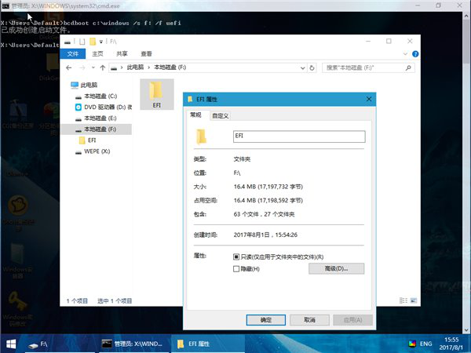Select DVD 驱动器 (D:) in sidebar
The image size is (471, 353).
coord(103,107)
